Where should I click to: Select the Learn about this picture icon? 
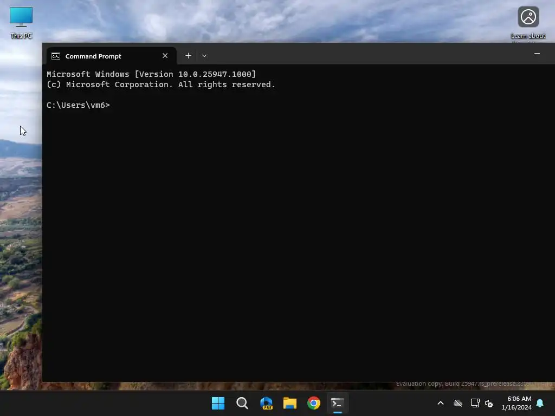pos(528,23)
